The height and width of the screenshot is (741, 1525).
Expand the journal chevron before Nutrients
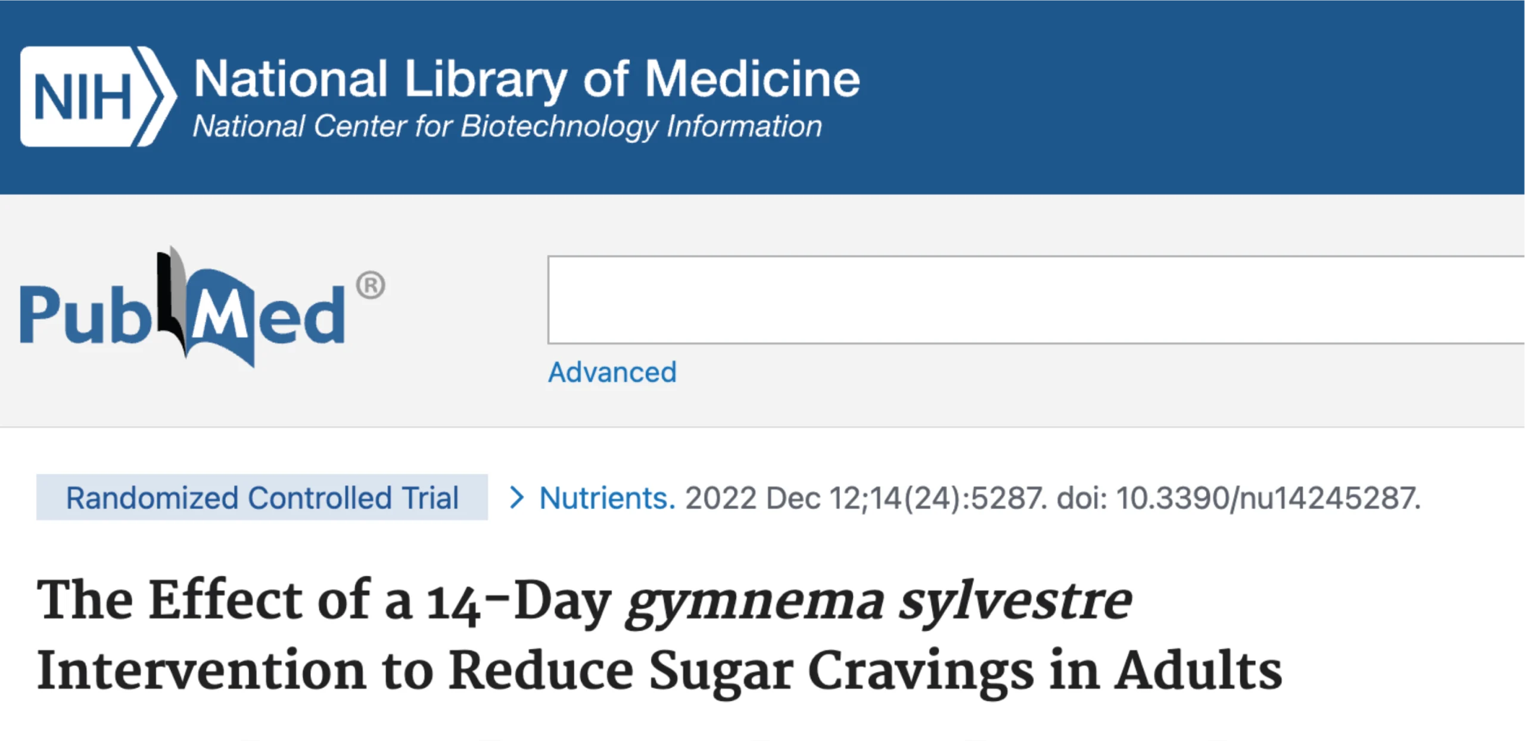point(517,497)
